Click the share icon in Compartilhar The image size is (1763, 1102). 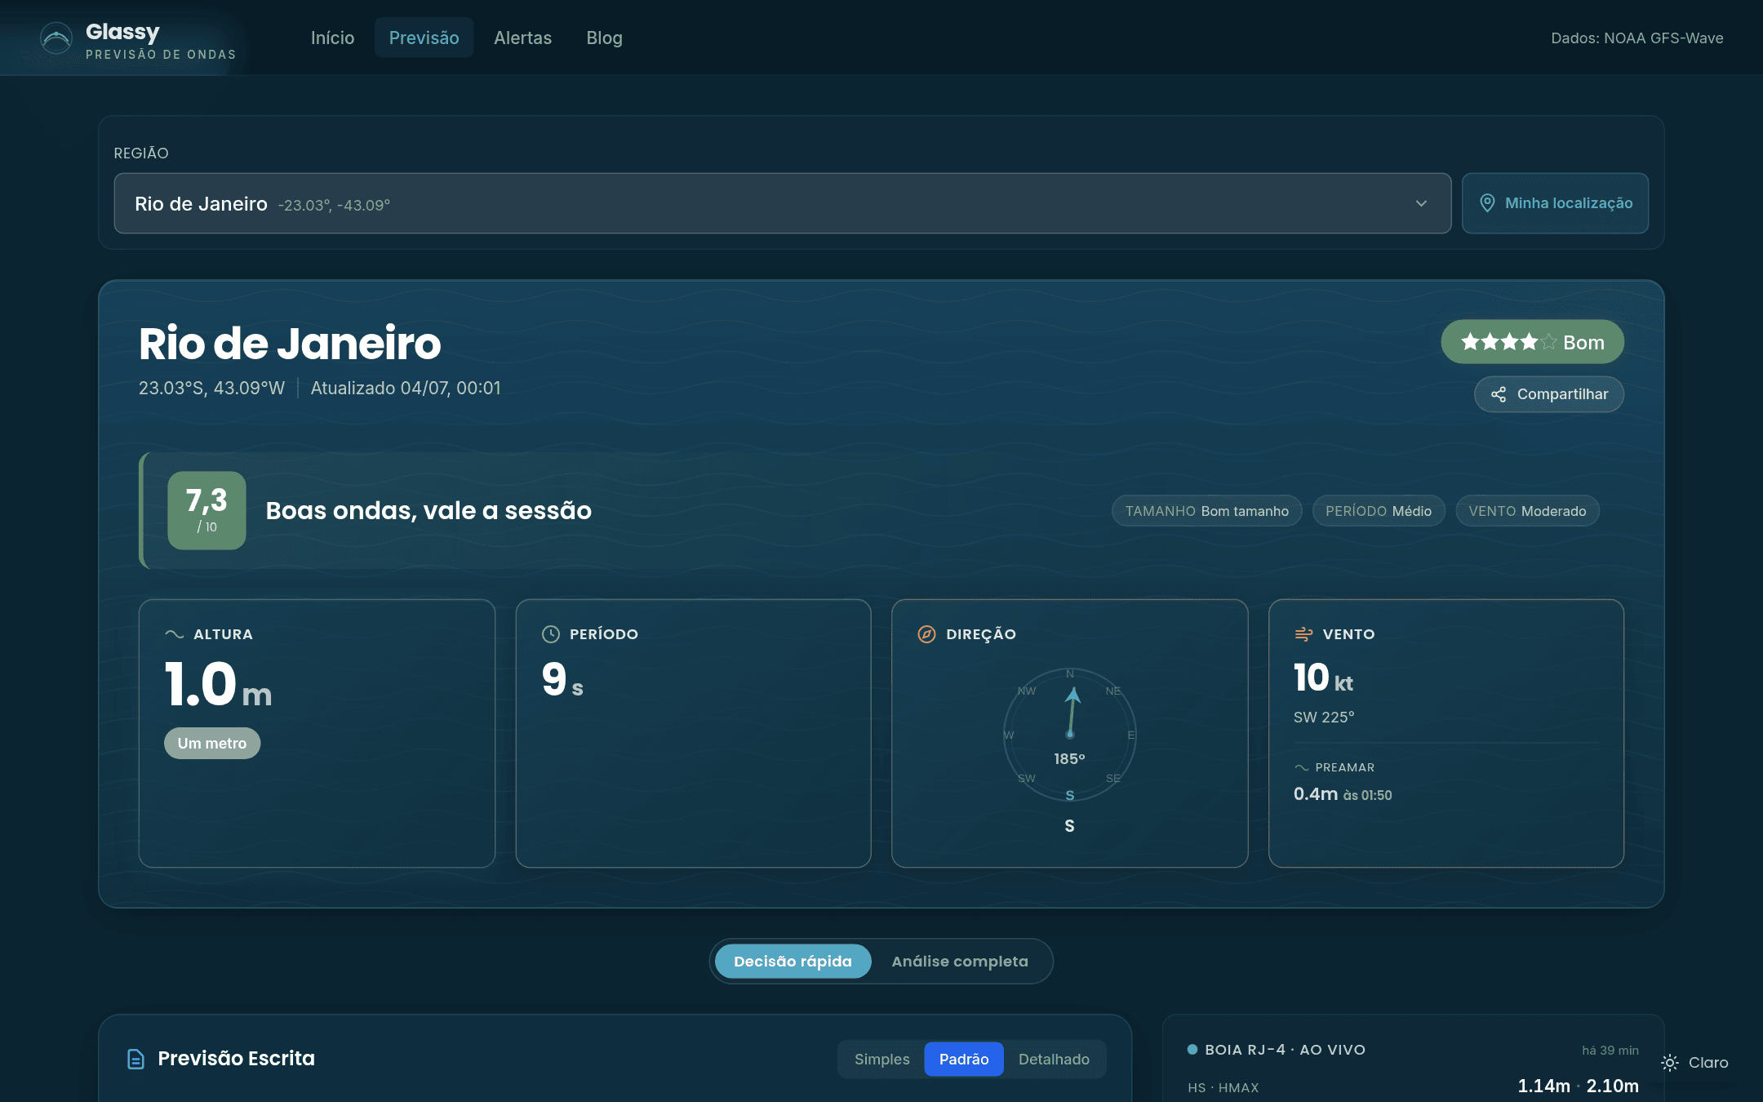1499,394
